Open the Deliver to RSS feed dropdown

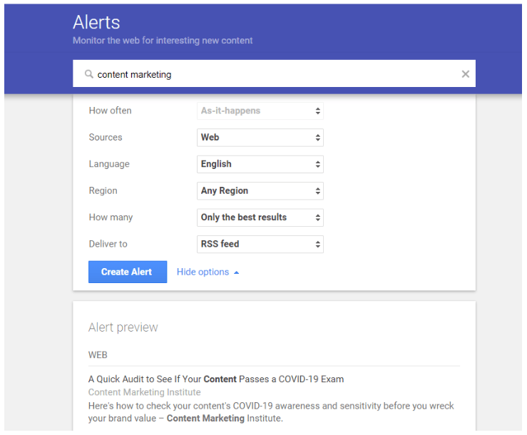pos(260,244)
